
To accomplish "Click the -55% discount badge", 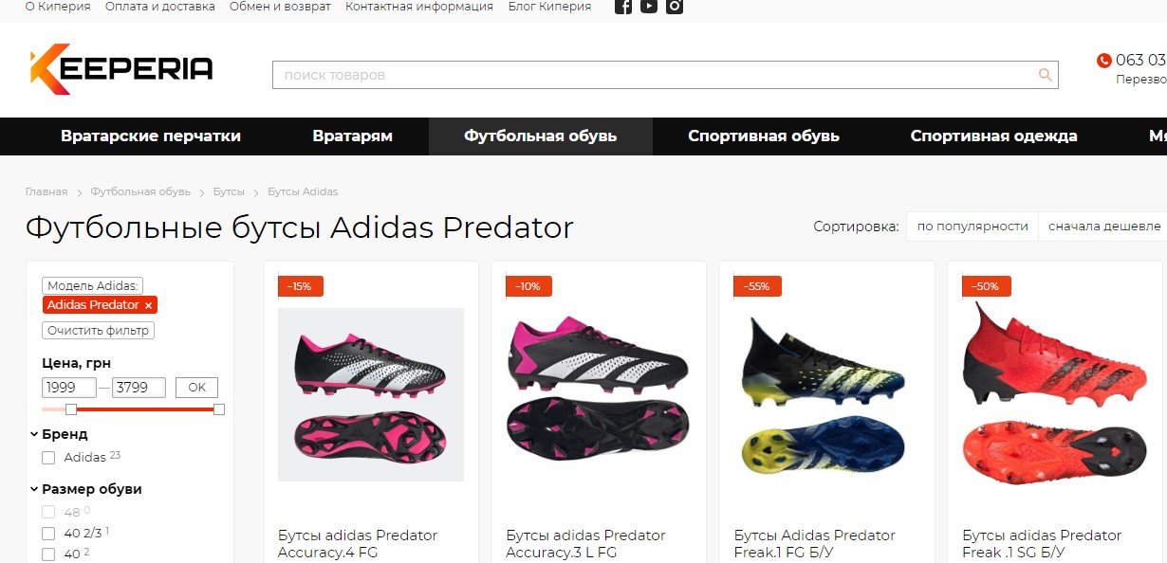I will click(757, 286).
